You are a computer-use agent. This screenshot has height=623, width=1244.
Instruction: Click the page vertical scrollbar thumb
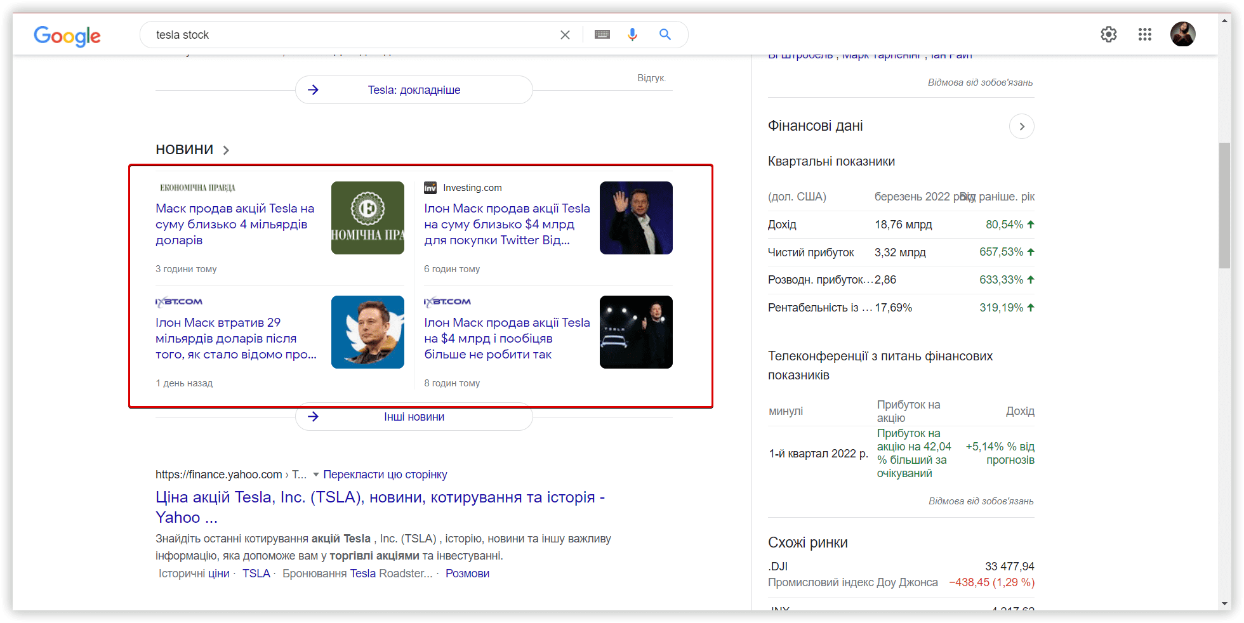click(x=1225, y=206)
